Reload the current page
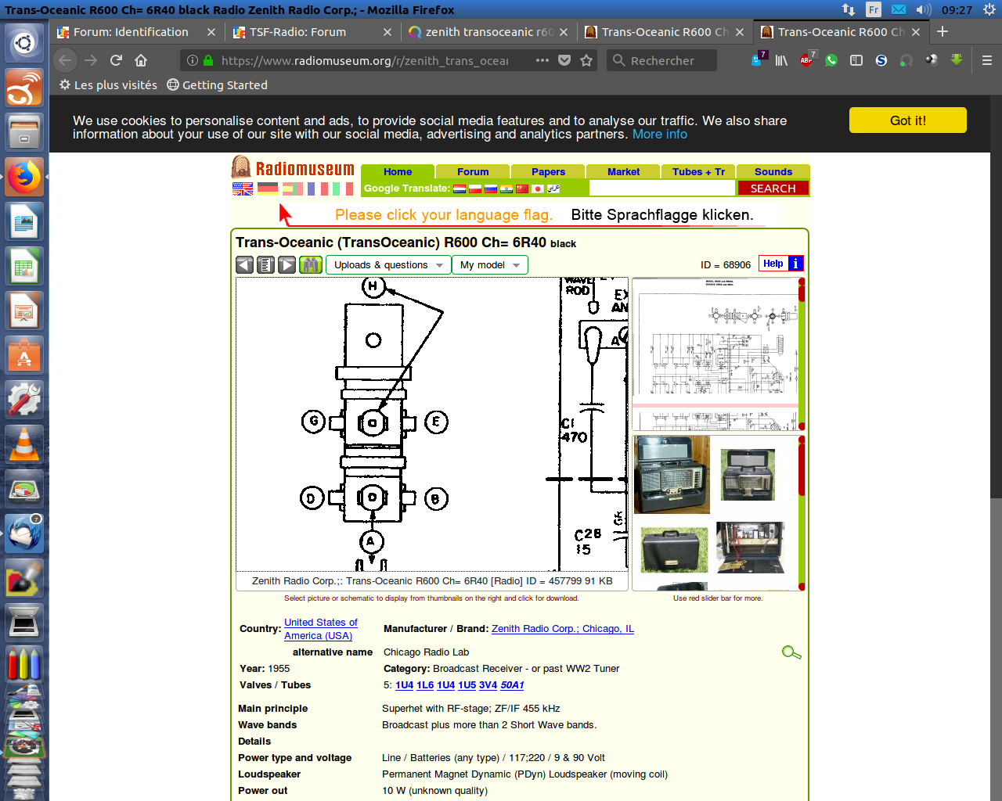 click(116, 60)
